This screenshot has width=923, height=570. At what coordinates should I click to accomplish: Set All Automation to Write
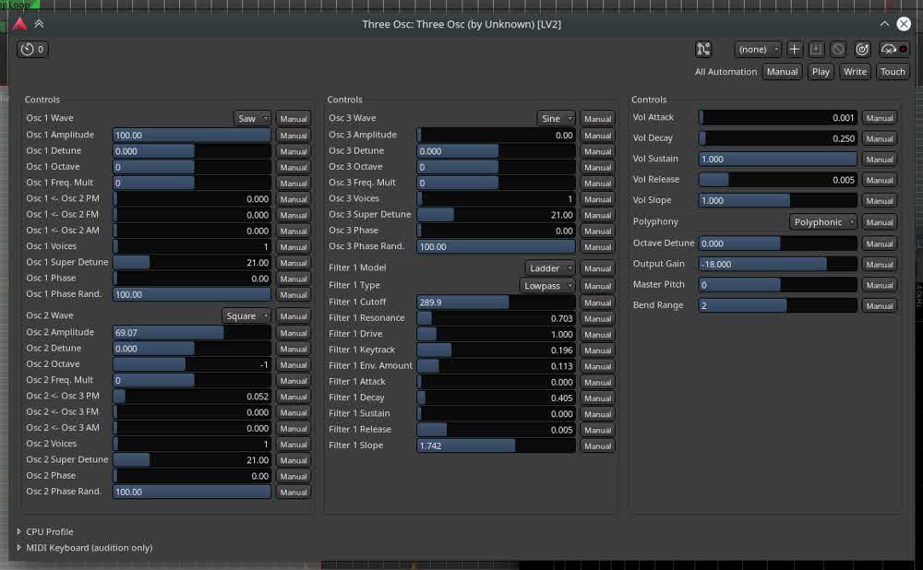(855, 72)
